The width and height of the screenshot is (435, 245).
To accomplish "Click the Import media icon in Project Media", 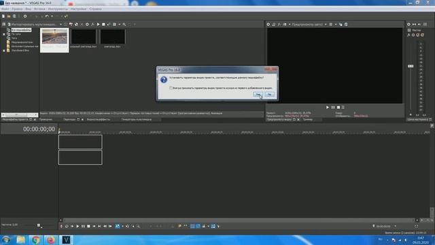I will coord(9,24).
